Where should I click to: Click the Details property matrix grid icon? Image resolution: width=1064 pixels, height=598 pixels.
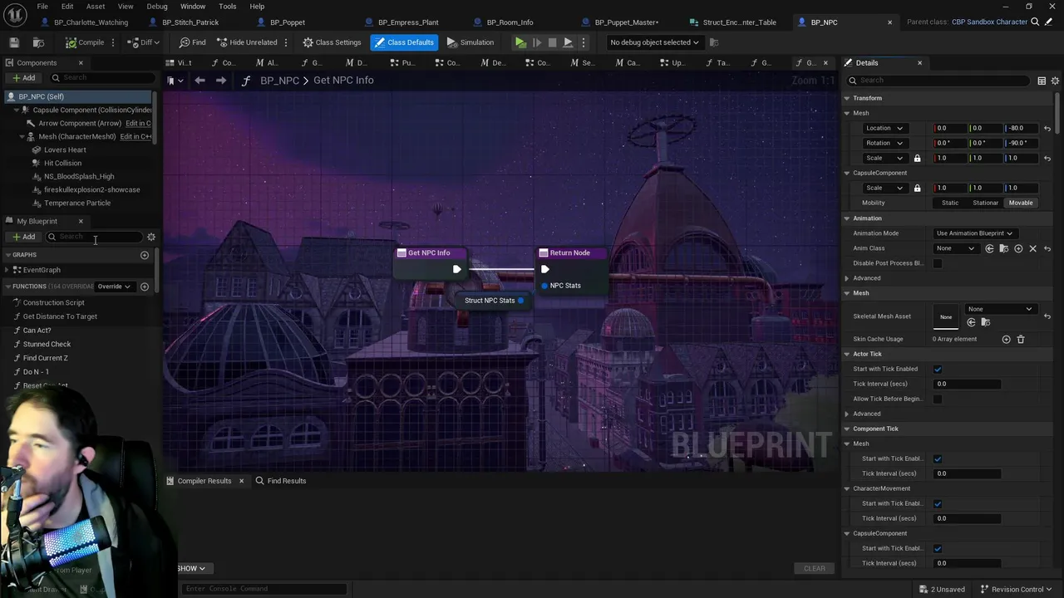1042,81
